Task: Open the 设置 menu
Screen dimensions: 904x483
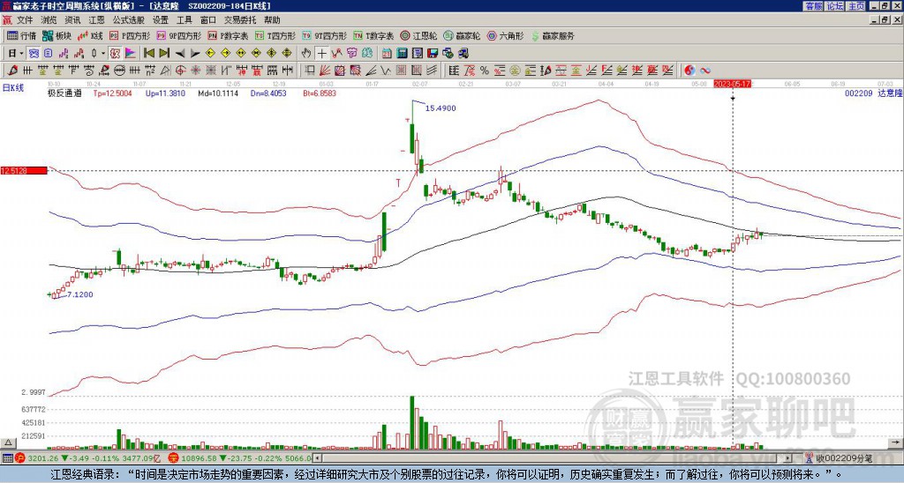Action: tap(161, 20)
